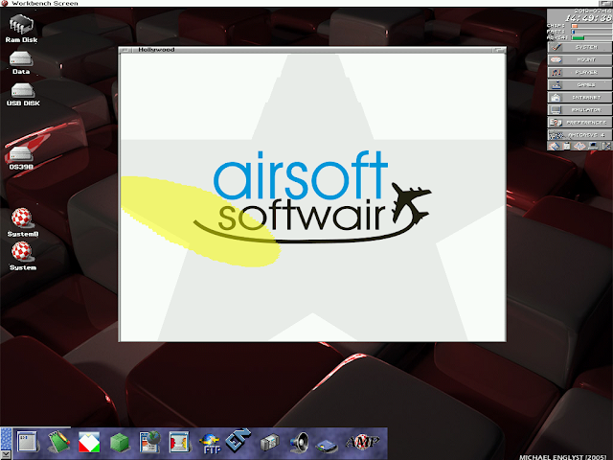Open the chat window dock icon
613x460 pixels.
(x=179, y=442)
